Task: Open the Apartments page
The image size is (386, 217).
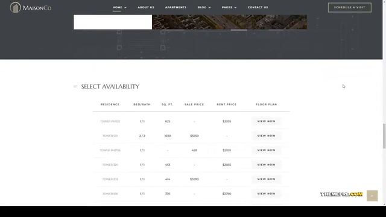Action: pos(176,7)
